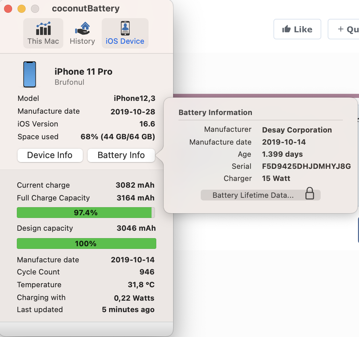Open Battery Lifetime Data
The width and height of the screenshot is (359, 337).
pos(261,195)
